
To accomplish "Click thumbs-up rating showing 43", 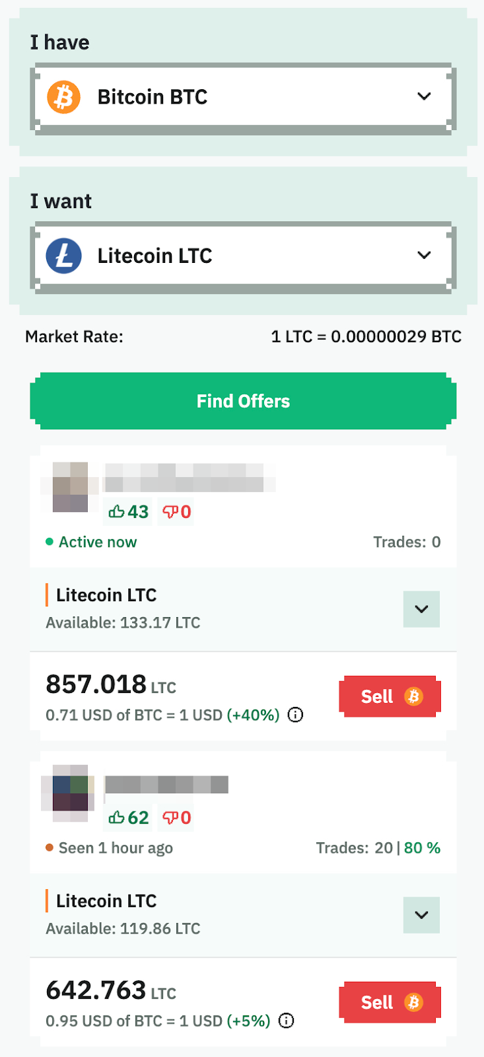I will 129,512.
